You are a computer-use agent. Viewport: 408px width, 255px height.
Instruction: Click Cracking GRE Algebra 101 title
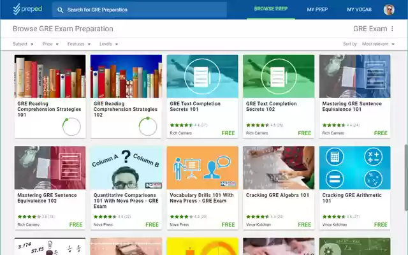(x=277, y=196)
